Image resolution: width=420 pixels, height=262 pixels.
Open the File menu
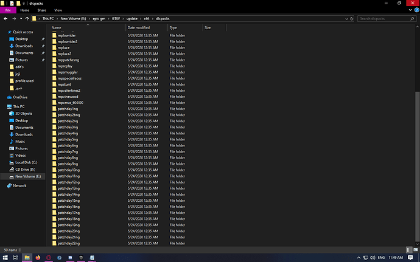9,10
